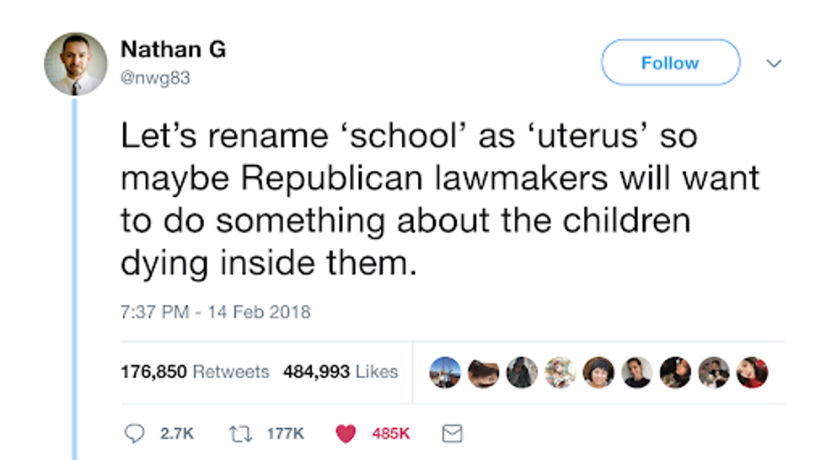Open the 7:37 PM - 14 Feb 2018 timestamp
826x460 pixels.
(x=216, y=312)
